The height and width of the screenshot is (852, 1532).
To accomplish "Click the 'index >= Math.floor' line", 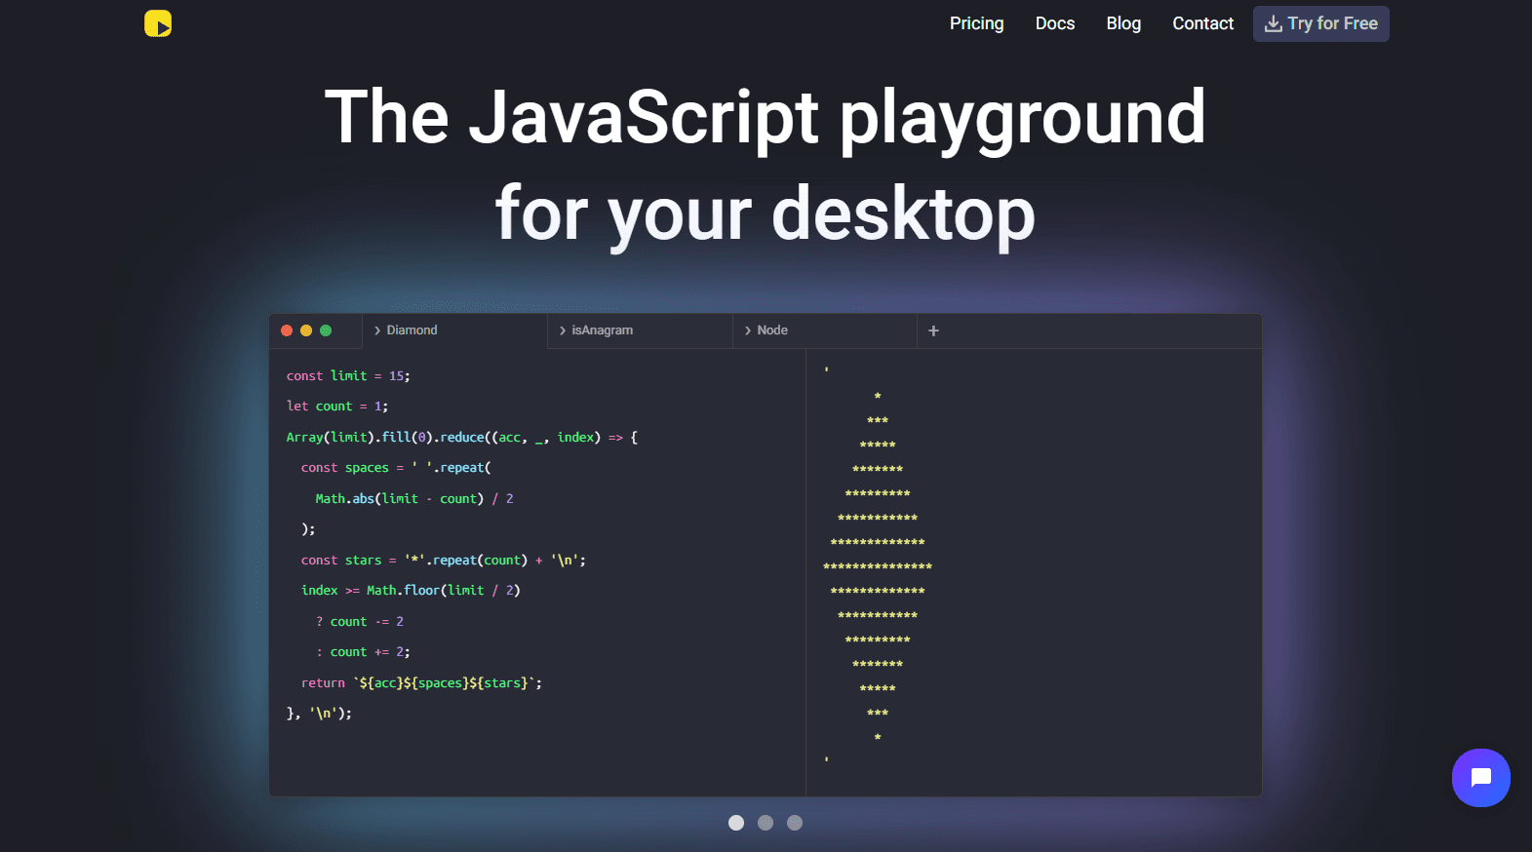I will 411,591.
